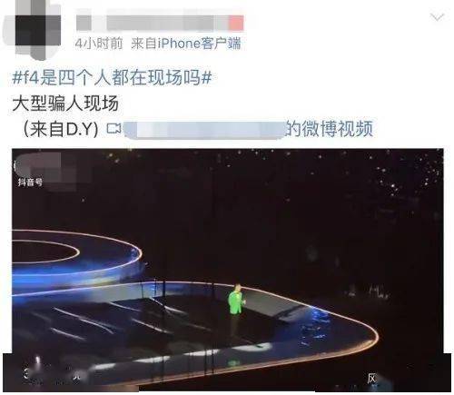Screen dimensions: 454x395
Task: Click the 抖音号 watermark on the video
Action: pyautogui.click(x=30, y=183)
